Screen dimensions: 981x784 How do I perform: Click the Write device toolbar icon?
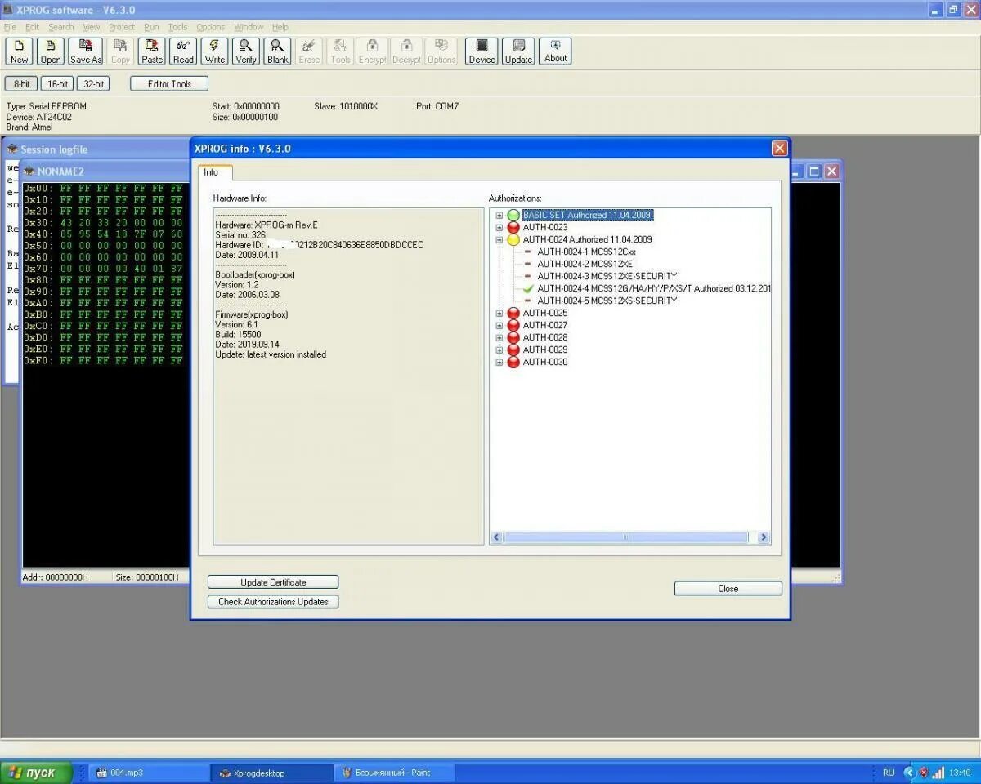pos(215,51)
